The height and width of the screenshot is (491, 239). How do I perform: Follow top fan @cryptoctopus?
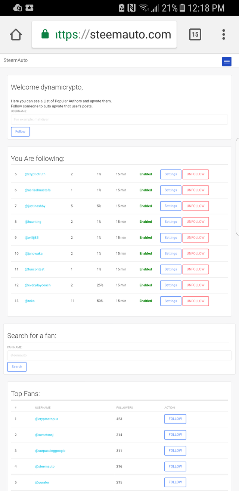click(175, 419)
